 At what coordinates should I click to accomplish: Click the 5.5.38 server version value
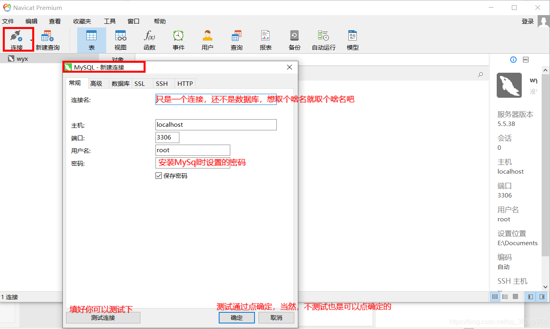point(506,124)
